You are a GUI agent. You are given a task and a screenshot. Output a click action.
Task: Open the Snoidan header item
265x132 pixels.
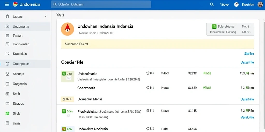(x=248, y=5)
